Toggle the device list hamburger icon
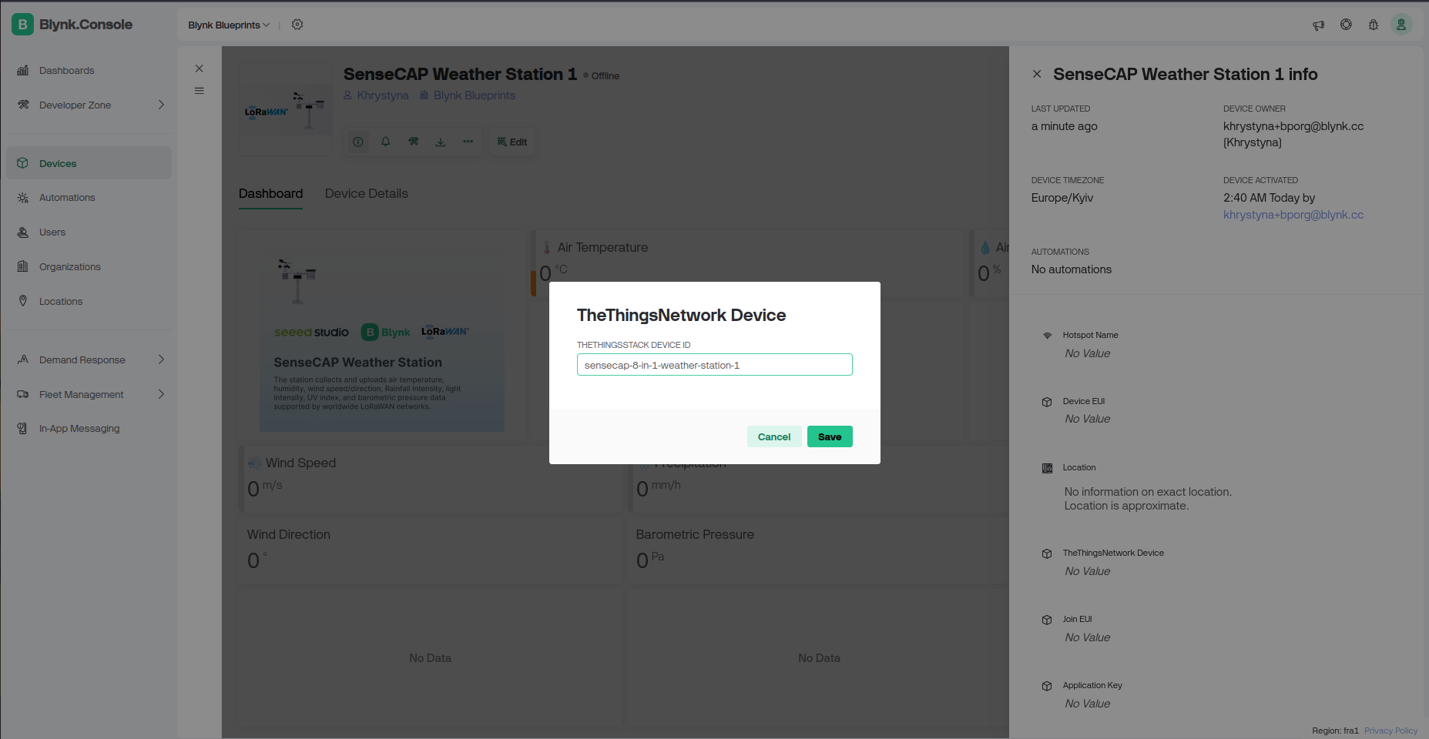Screen dimensions: 1429x739 [x=200, y=91]
